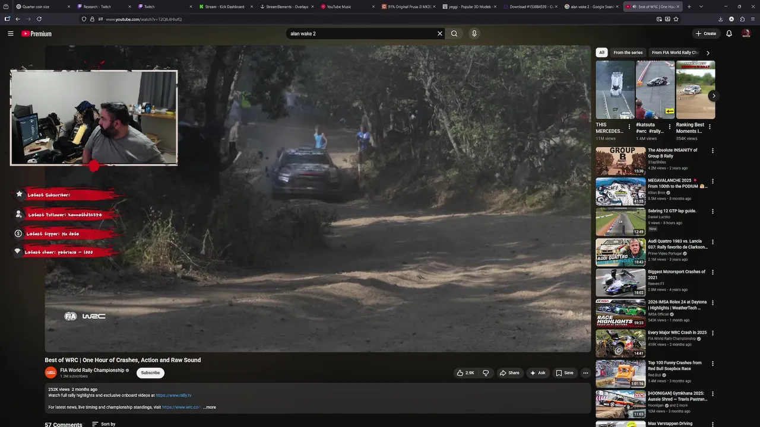Bookmark this page with star icon
This screenshot has height=427, width=760.
tap(676, 19)
